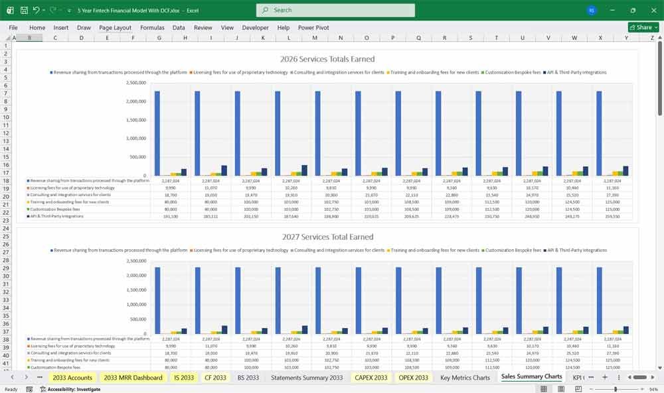
Task: Select column B header
Action: (x=29, y=38)
